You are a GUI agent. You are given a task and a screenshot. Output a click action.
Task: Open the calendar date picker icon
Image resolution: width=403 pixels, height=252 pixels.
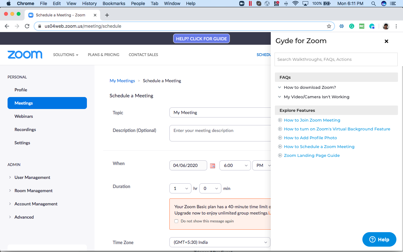pyautogui.click(x=213, y=166)
